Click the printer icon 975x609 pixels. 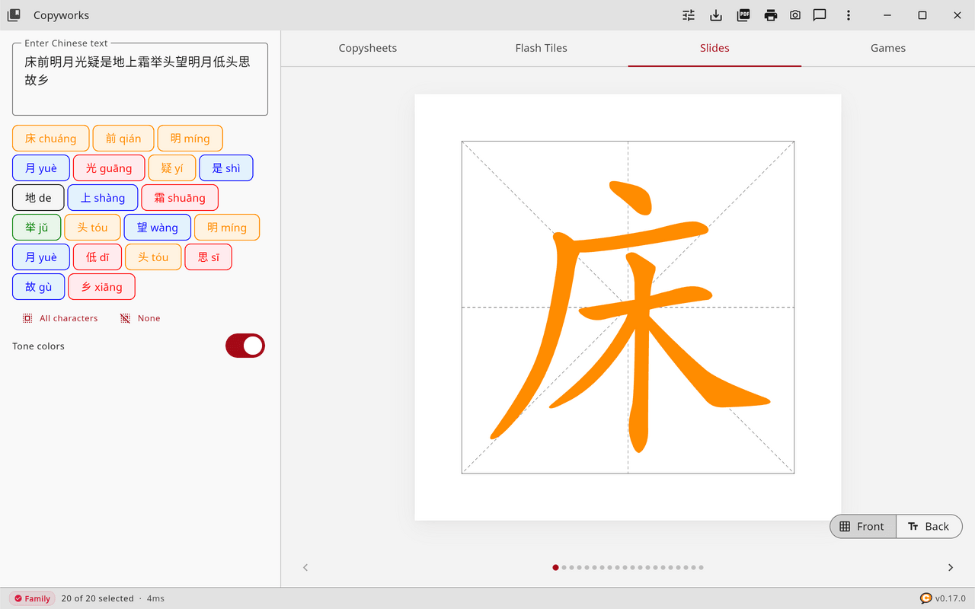771,15
